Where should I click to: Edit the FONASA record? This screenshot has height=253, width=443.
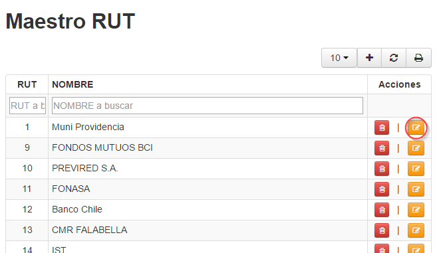tap(416, 189)
